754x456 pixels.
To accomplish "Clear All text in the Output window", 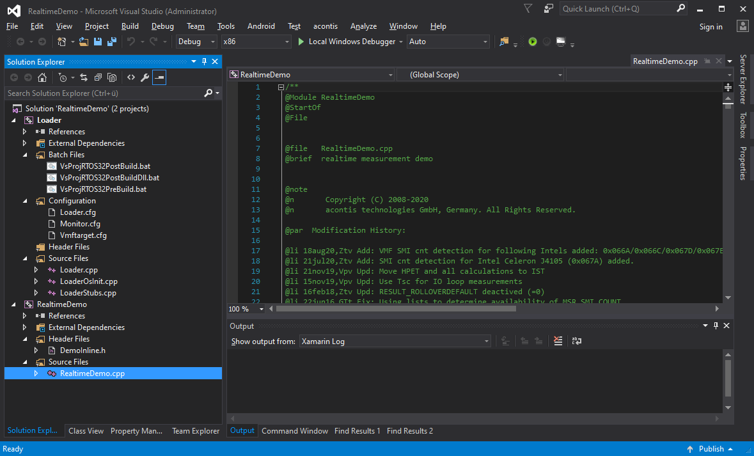I will point(557,341).
